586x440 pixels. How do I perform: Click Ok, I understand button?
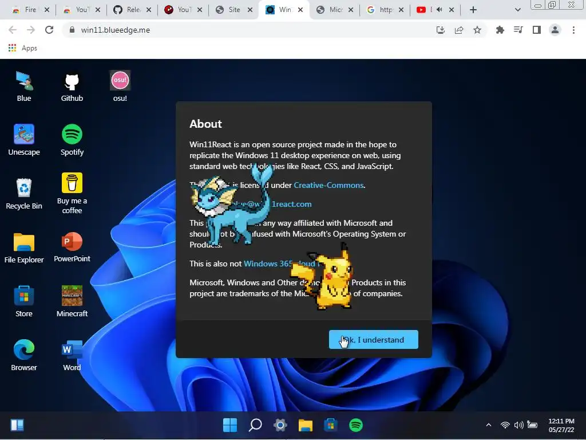[x=373, y=340]
